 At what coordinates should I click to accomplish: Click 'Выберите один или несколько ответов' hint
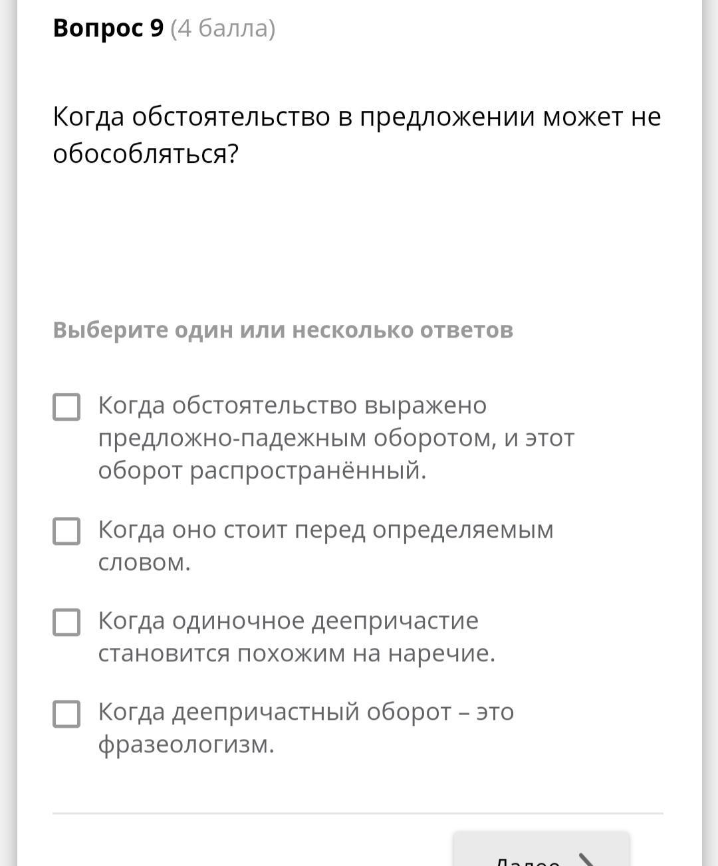(x=283, y=330)
